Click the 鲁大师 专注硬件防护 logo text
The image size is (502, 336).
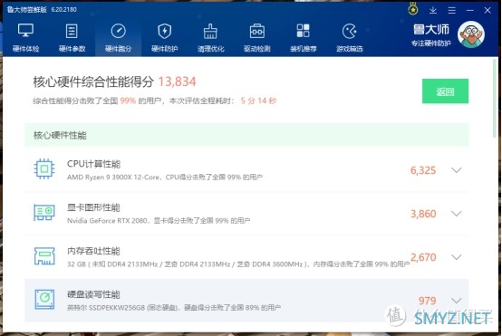click(431, 35)
